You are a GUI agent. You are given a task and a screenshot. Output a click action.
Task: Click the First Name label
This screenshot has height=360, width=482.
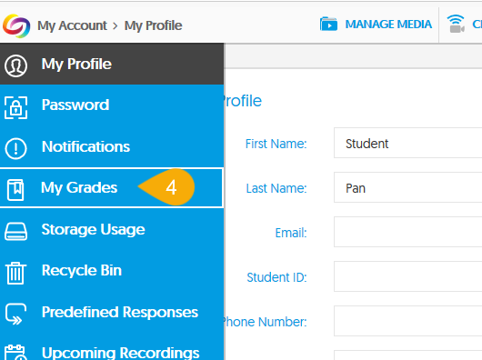(x=276, y=144)
